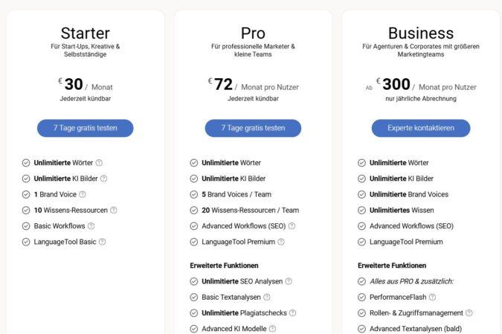
Task: Open the Rollen- & Zugriffsmanagement info tooltip
Action: point(469,312)
